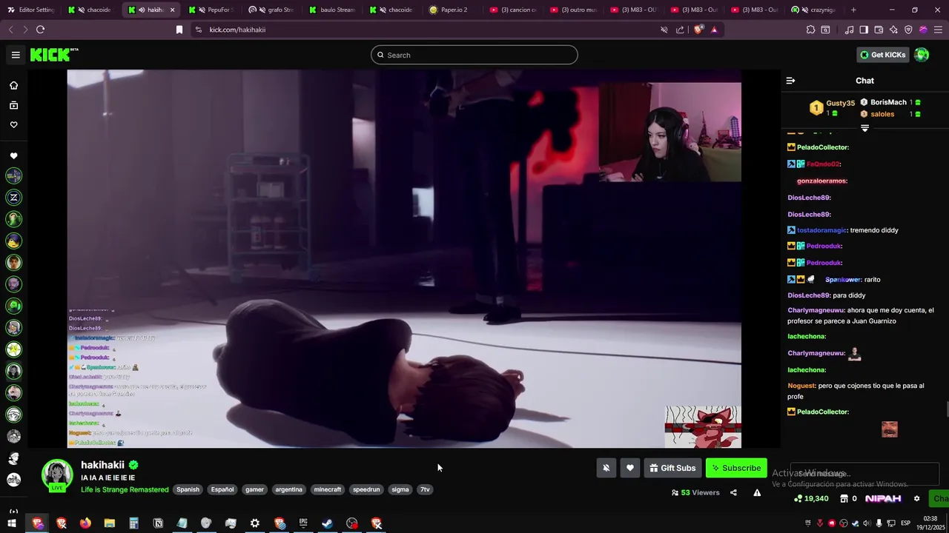This screenshot has height=533, width=949.
Task: Open Notion from taskbar
Action: pyautogui.click(x=158, y=523)
